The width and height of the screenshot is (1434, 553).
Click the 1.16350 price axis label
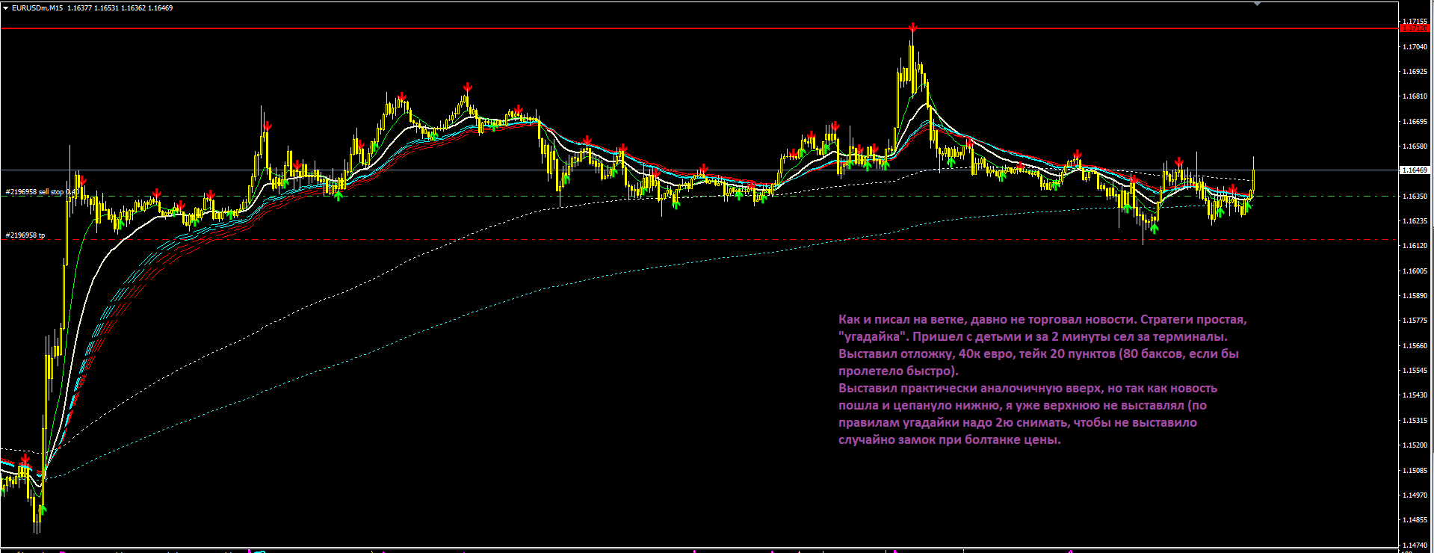click(1415, 197)
